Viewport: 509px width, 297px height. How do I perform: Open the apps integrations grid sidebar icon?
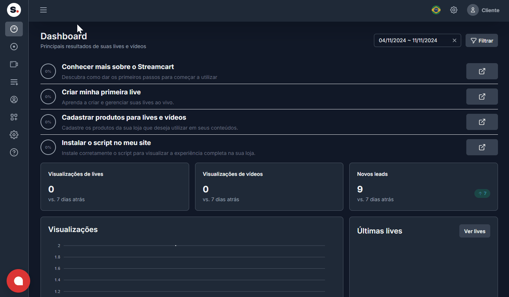(x=14, y=117)
